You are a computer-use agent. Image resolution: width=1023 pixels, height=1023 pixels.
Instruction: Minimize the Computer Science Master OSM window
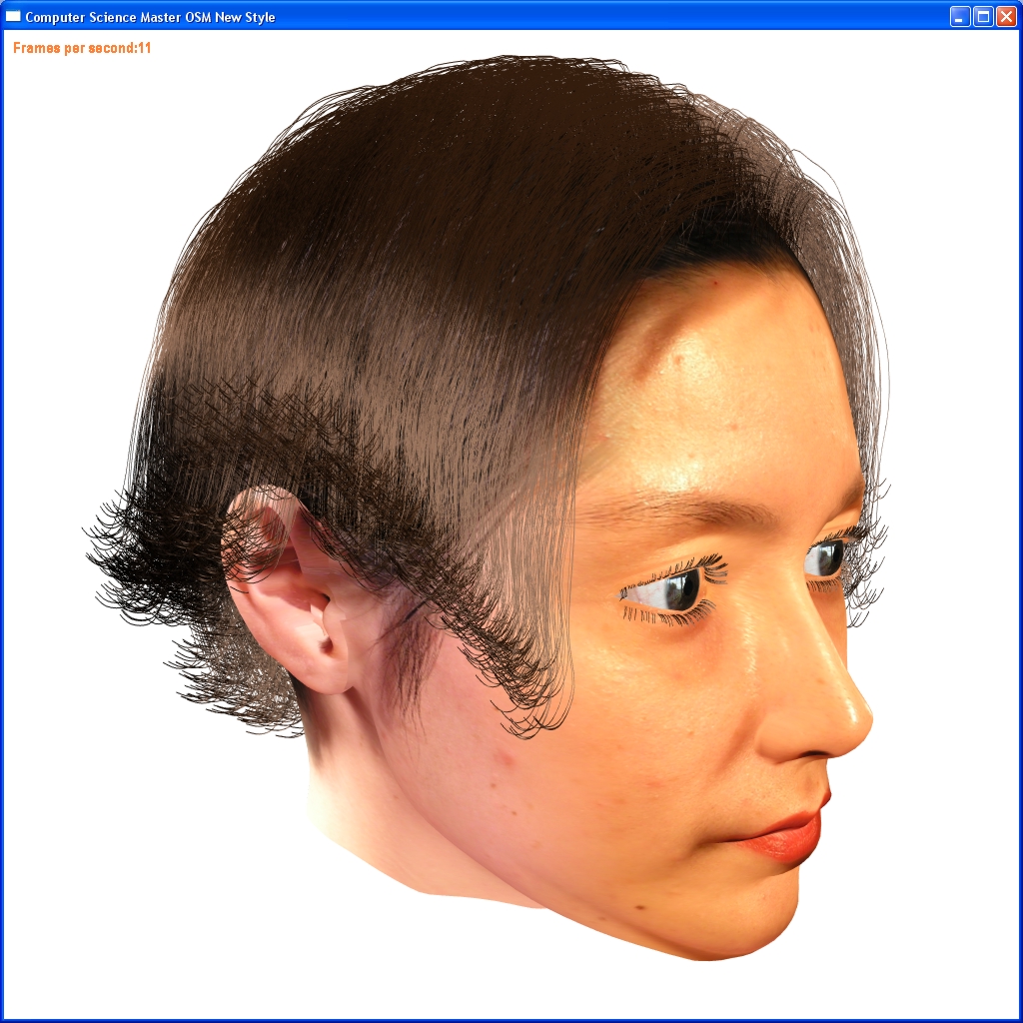tap(959, 17)
